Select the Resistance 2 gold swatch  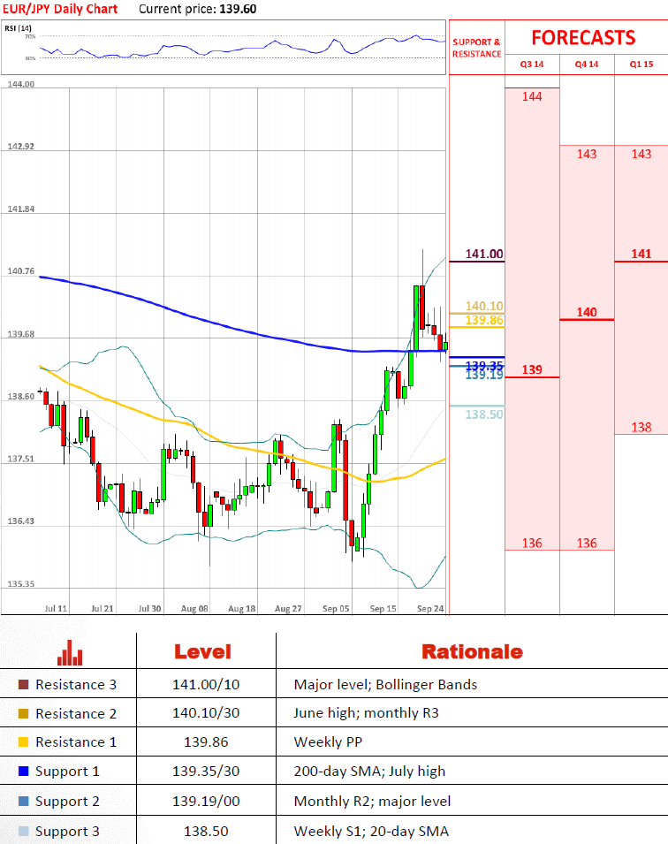tap(23, 714)
